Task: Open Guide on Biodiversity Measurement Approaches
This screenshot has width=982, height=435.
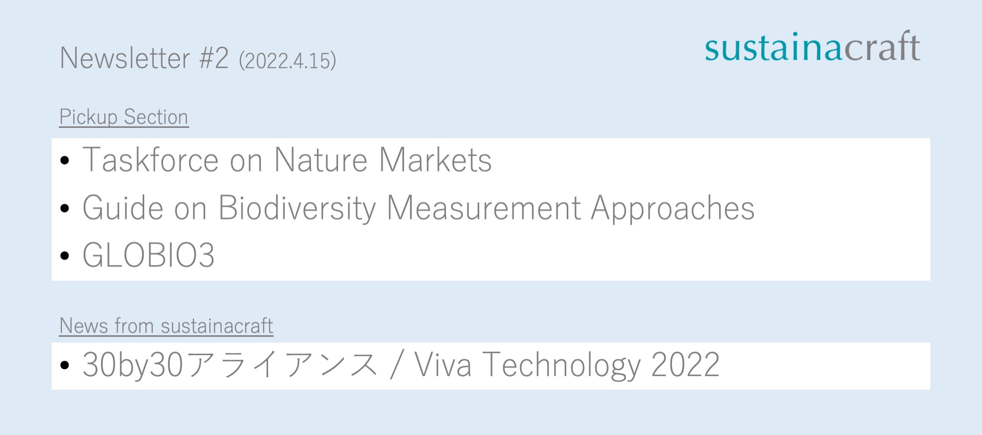Action: pos(418,208)
